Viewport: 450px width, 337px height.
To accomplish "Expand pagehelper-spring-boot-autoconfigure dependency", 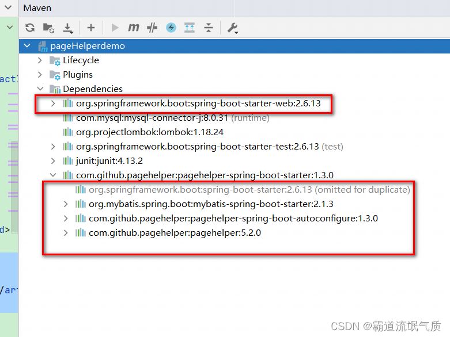I will click(x=66, y=218).
